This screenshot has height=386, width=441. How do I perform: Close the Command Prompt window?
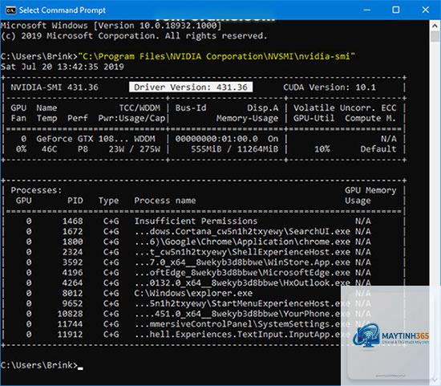coord(425,10)
